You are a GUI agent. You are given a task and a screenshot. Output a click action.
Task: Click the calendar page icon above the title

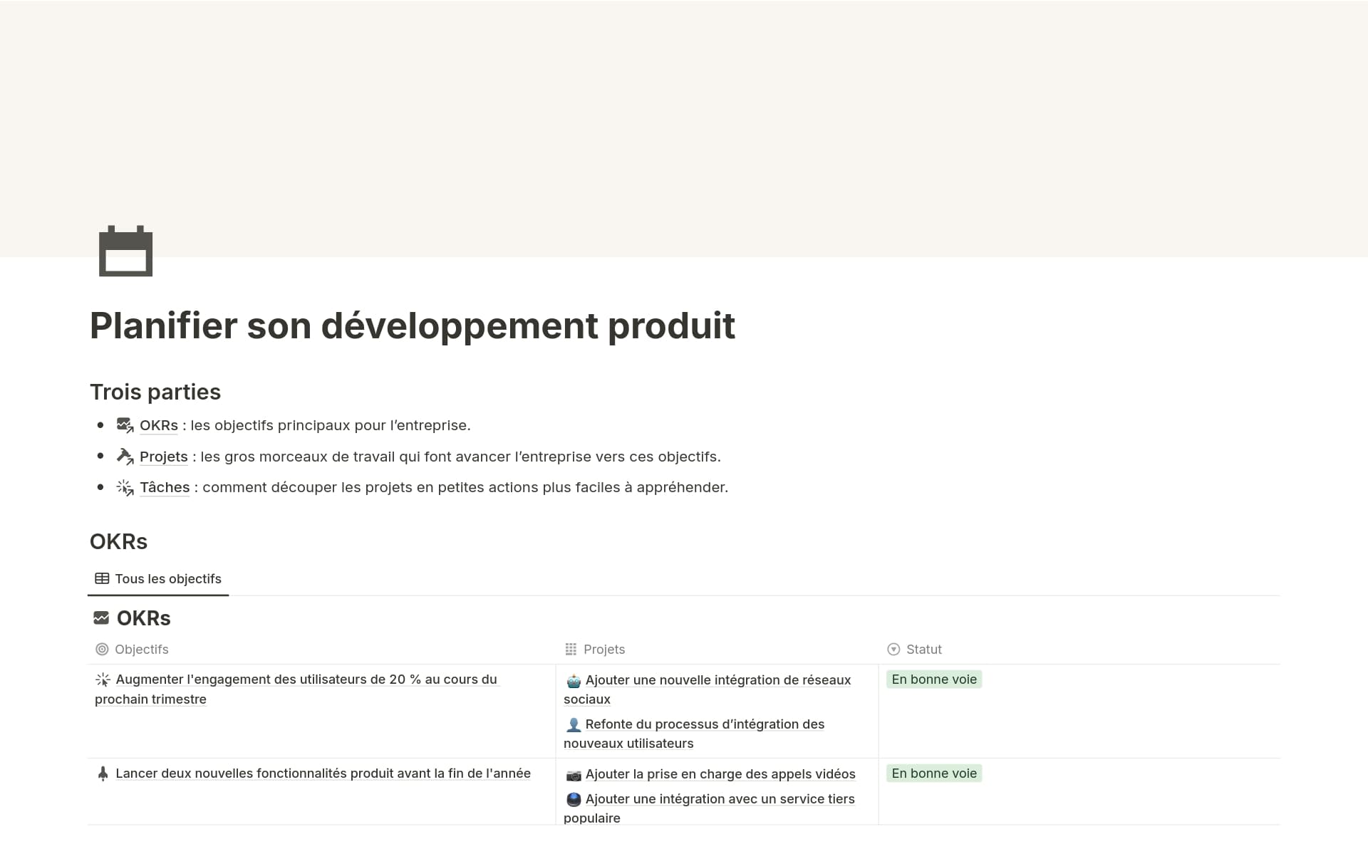125,251
